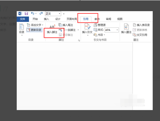
Task: Click the 目录 table of contents icon
Action: click(22, 27)
